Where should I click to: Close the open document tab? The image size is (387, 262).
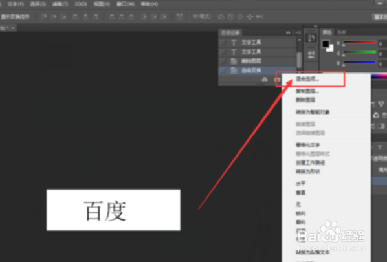pos(13,28)
